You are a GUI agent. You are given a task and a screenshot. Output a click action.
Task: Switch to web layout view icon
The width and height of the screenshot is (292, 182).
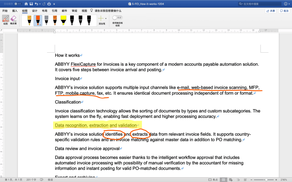point(231,180)
